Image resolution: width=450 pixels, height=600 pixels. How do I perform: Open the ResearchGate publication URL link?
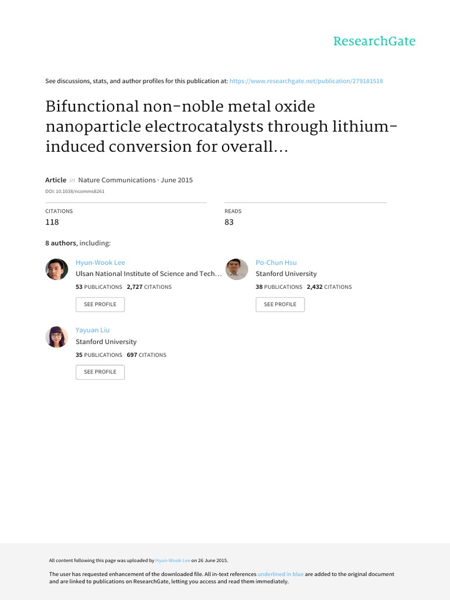[306, 81]
